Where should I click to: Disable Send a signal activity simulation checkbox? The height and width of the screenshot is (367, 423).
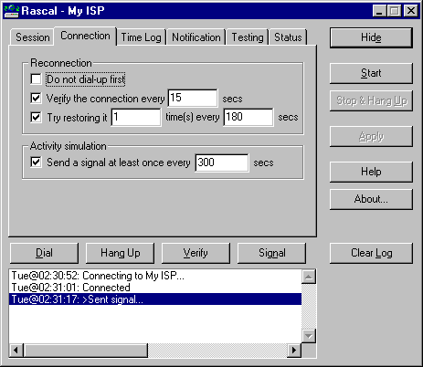pos(36,163)
